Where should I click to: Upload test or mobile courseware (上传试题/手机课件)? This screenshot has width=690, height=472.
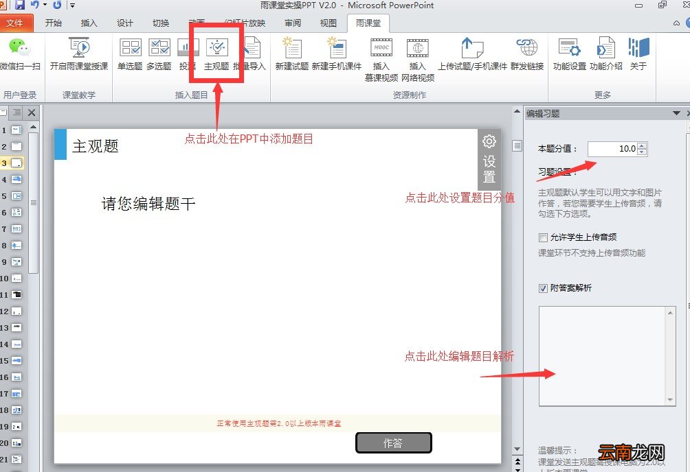(472, 54)
